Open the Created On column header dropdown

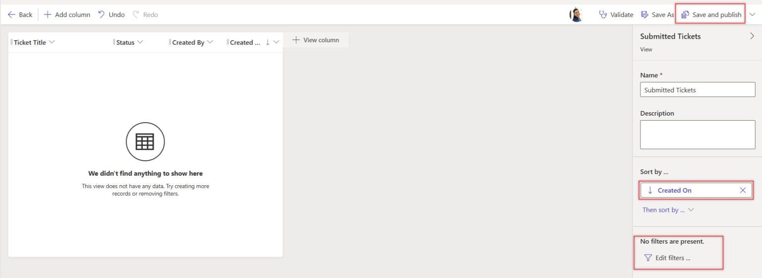point(276,42)
